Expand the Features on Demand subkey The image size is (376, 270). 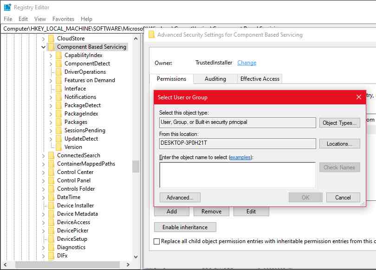tap(51, 81)
